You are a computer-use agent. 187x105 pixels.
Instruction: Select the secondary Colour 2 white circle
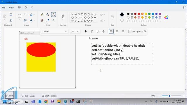coord(122,20)
